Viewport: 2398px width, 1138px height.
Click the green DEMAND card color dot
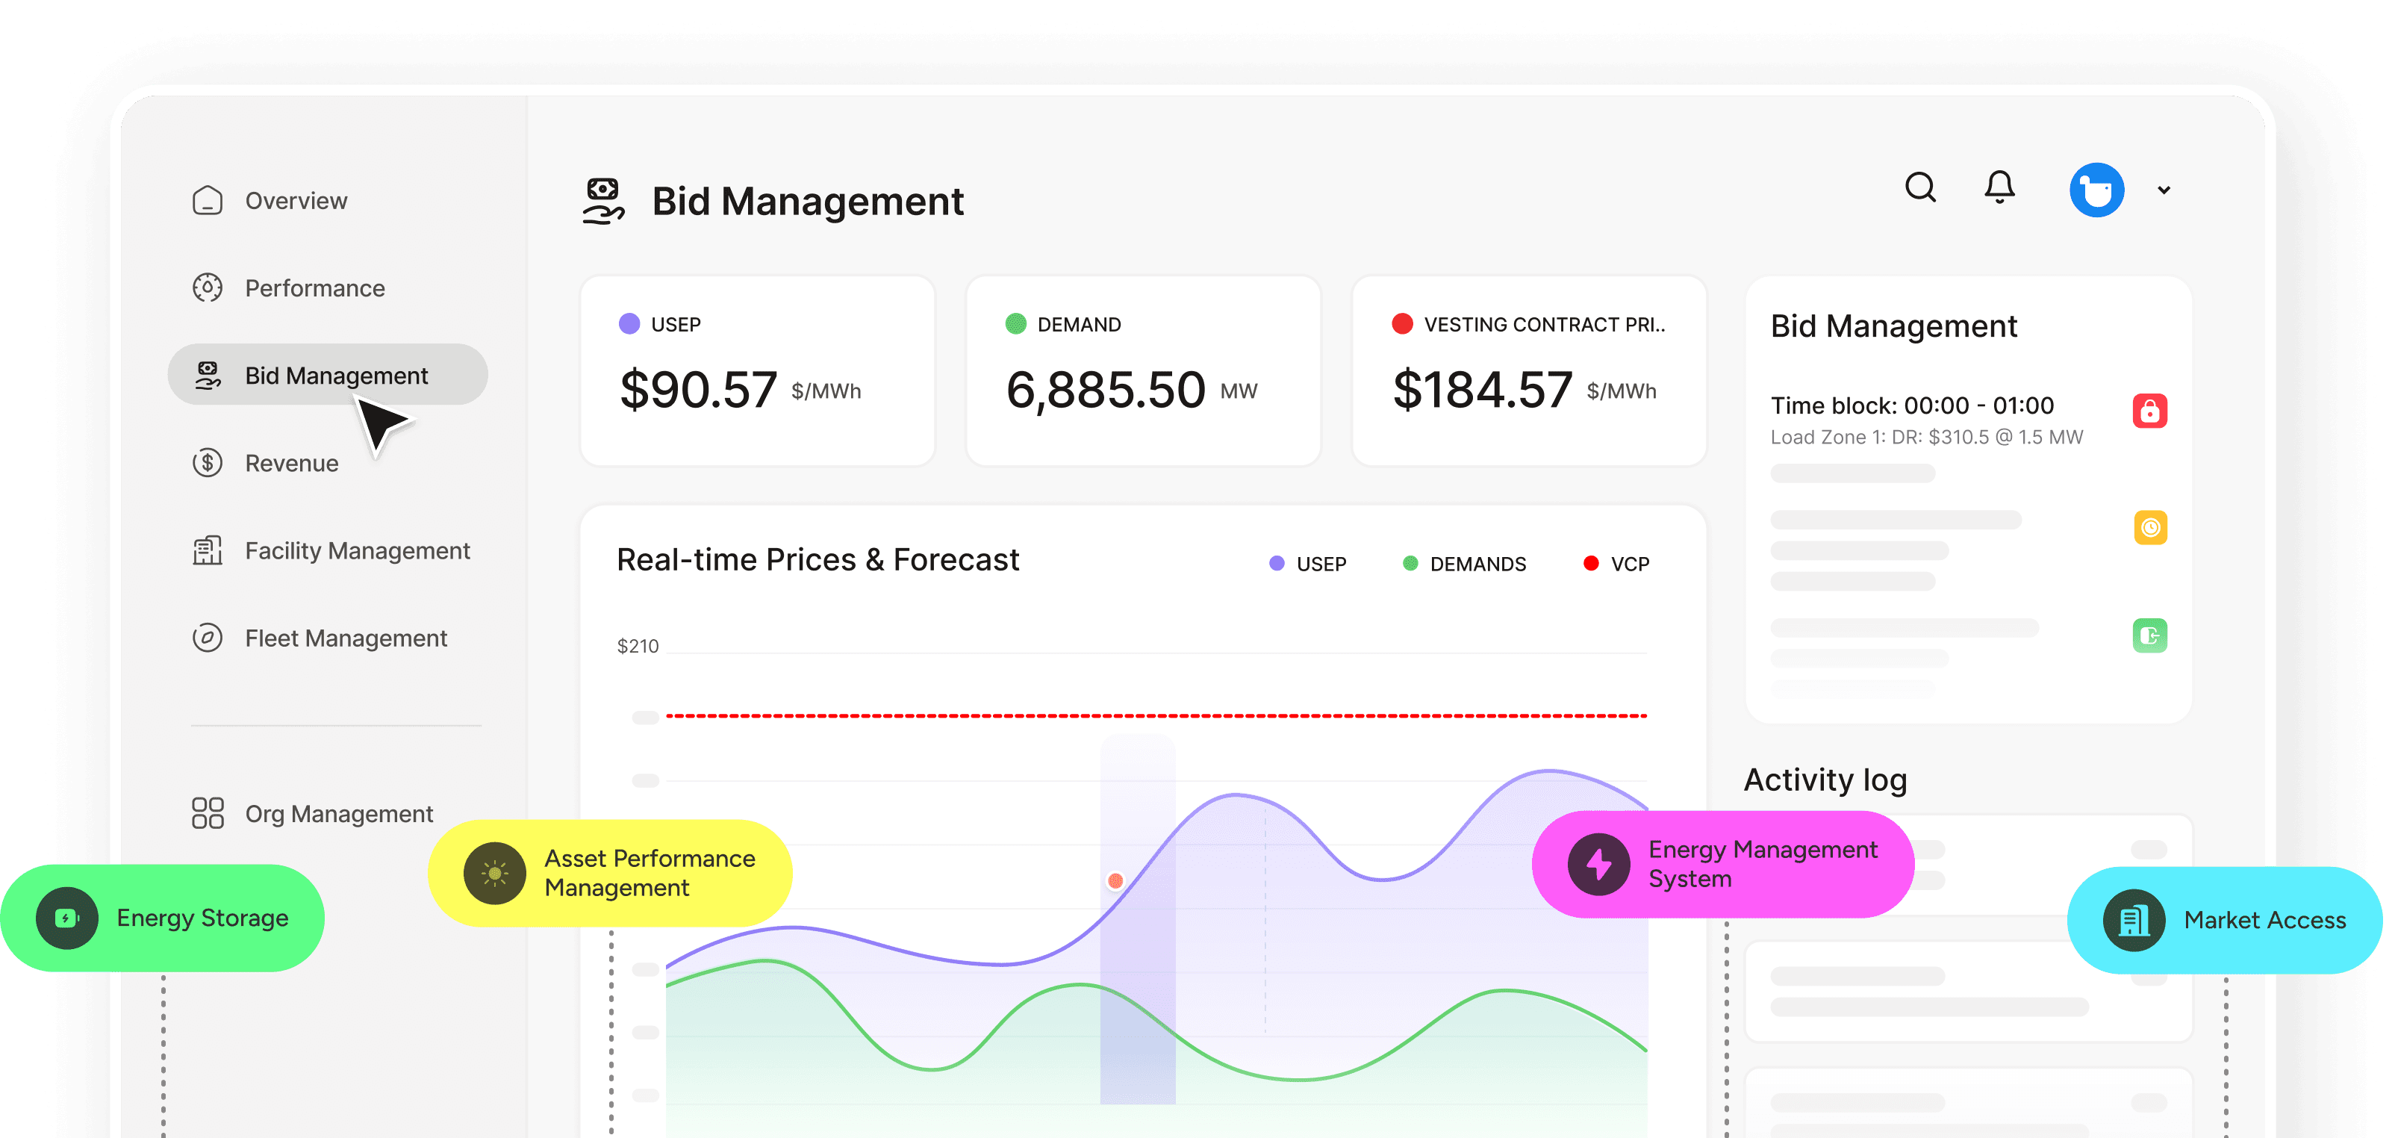click(x=1015, y=323)
